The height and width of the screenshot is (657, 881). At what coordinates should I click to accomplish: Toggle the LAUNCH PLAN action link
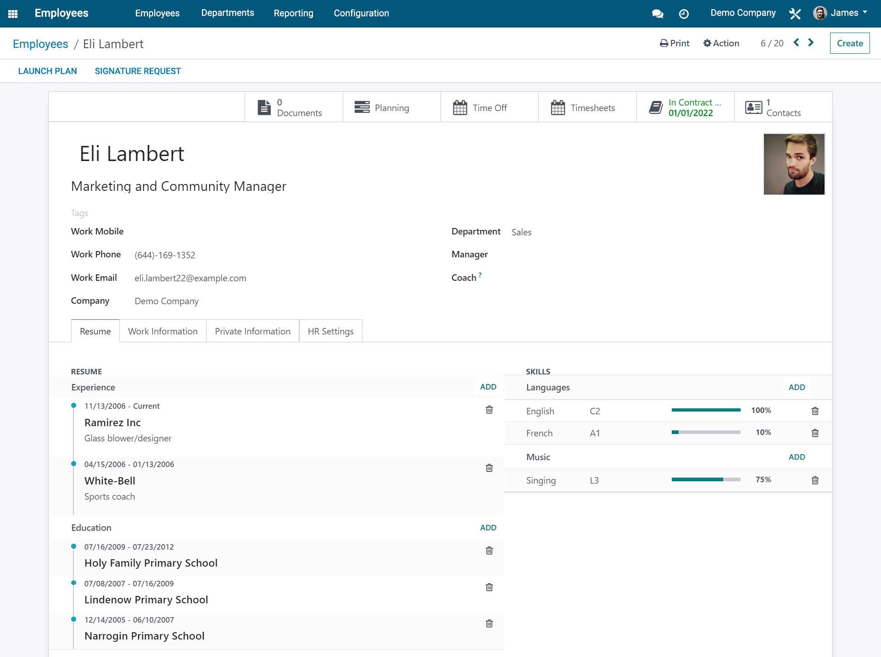[x=47, y=71]
